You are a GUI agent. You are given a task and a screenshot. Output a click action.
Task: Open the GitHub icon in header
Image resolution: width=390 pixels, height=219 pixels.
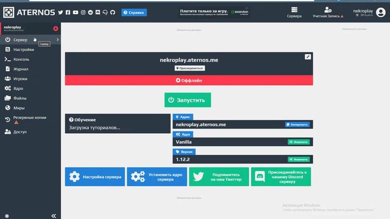113,12
